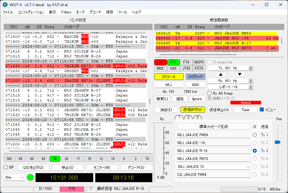Select the radio button beside Tx 6
Viewport: 288px width, 193px height.
255,175
